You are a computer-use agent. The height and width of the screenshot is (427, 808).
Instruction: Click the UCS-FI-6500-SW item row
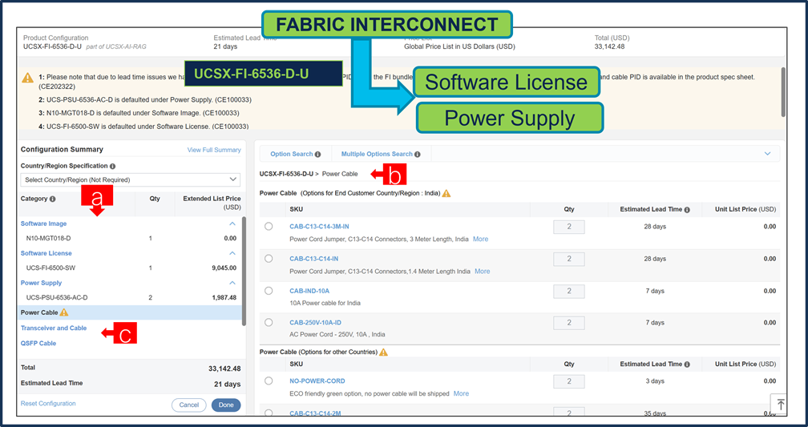tap(130, 268)
